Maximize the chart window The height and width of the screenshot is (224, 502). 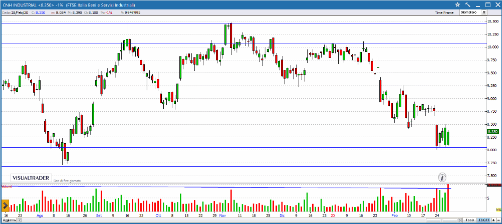[x=487, y=4]
